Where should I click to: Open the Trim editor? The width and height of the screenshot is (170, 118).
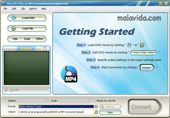pyautogui.click(x=15, y=39)
